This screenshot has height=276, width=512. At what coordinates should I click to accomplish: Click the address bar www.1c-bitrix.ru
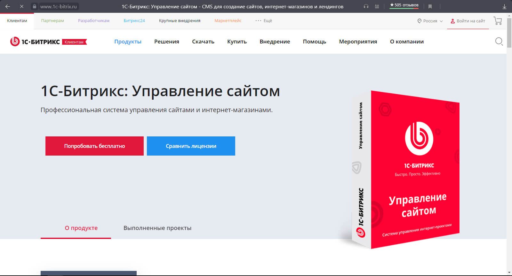tap(58, 6)
